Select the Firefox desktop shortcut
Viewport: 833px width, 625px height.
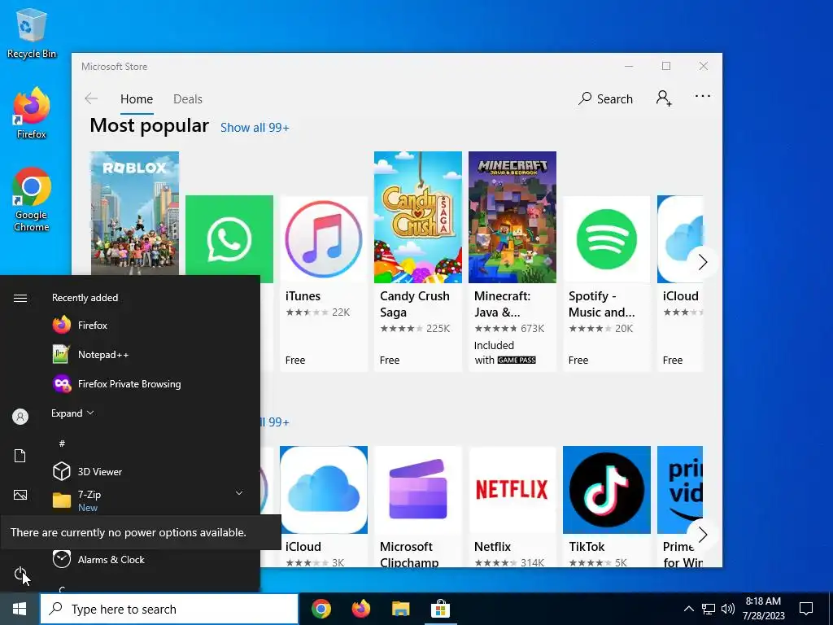[32, 114]
